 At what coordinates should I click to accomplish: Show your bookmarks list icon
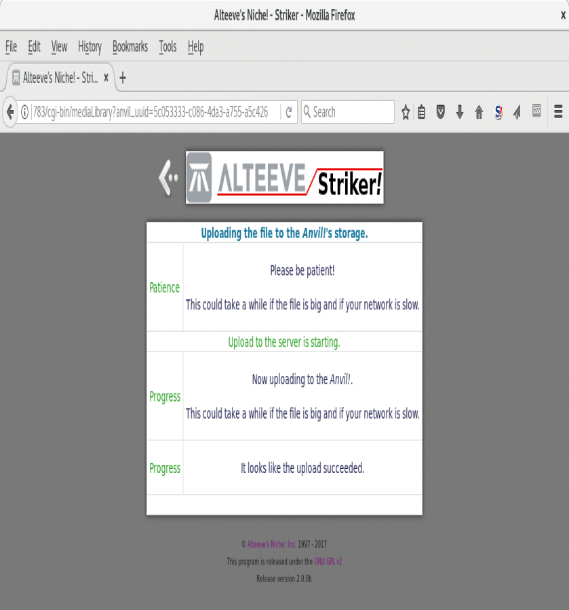(x=421, y=112)
